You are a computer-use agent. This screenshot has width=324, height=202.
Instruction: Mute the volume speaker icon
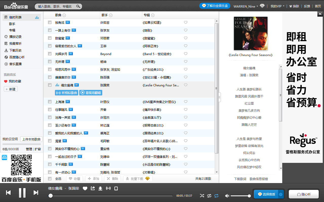[227, 196]
